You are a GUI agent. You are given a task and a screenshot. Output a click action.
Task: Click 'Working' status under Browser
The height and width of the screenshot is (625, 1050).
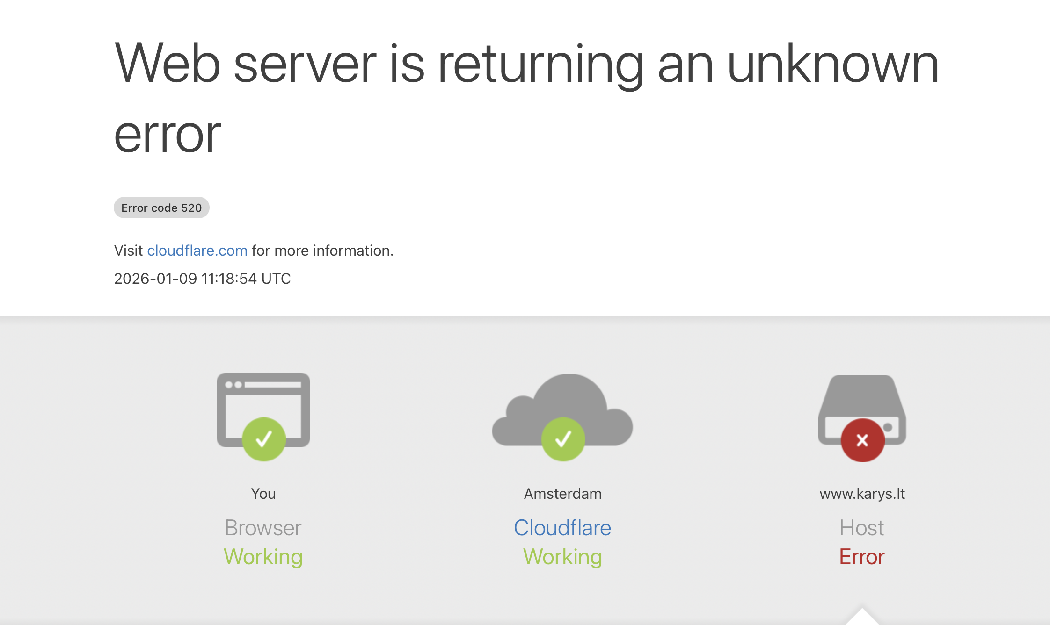[x=263, y=557]
